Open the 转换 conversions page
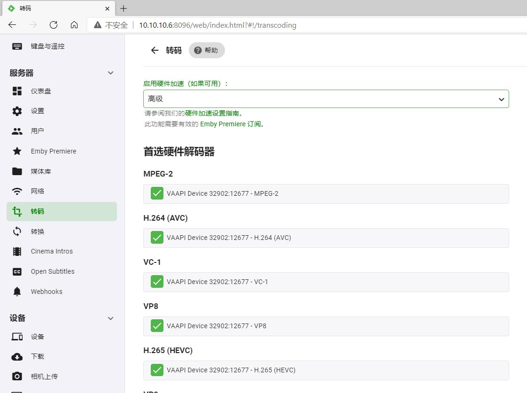The height and width of the screenshot is (393, 527). 38,231
